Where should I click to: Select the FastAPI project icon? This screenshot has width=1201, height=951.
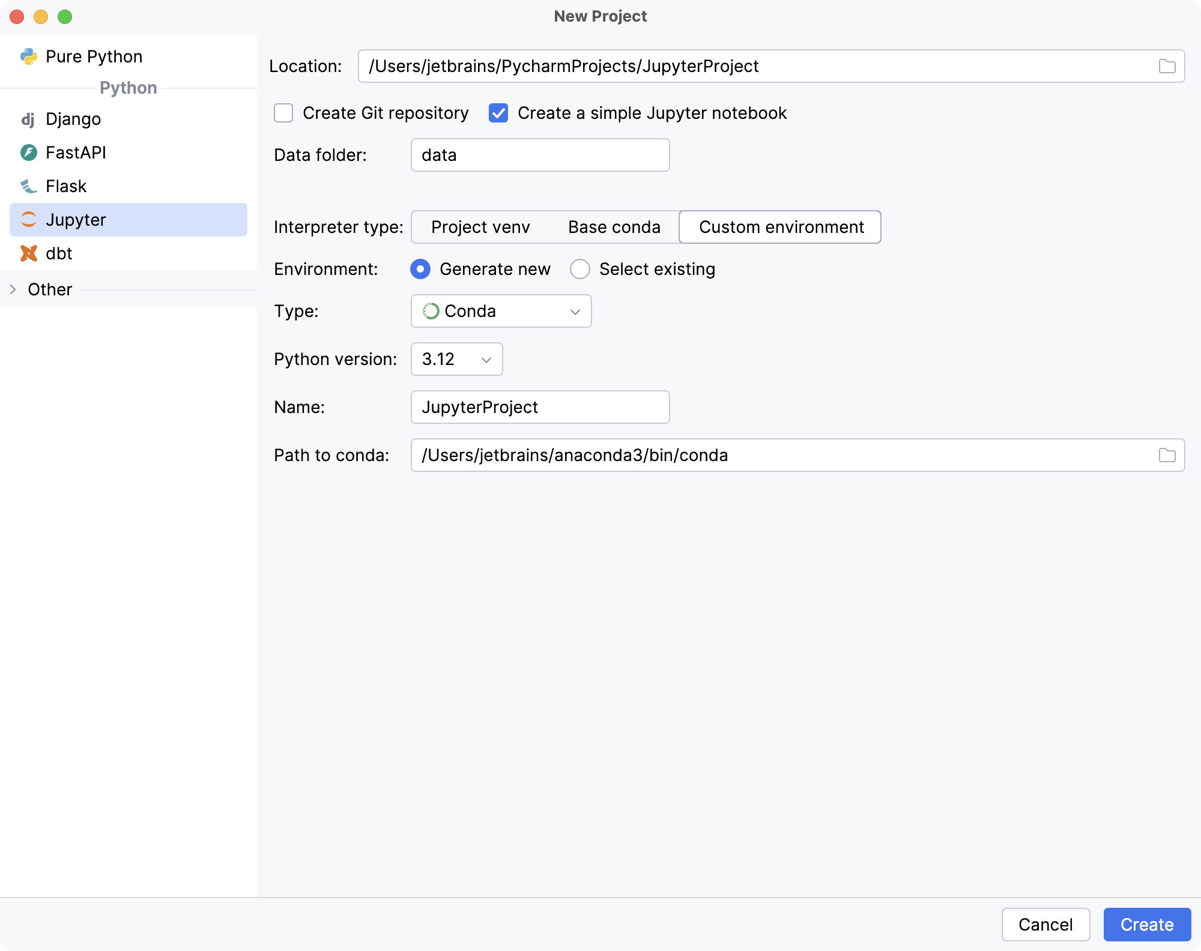(28, 152)
